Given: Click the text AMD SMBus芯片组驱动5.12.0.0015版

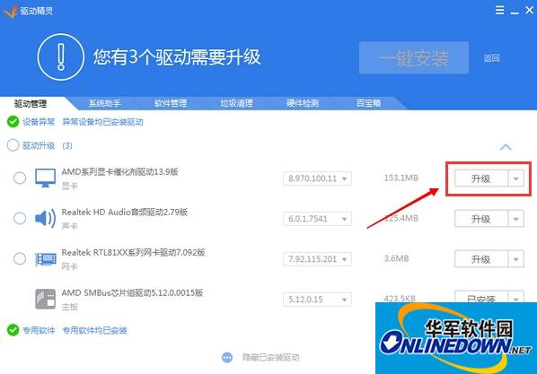Looking at the screenshot, I should [132, 293].
